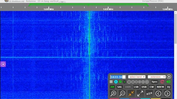Zoom out with the magnifier minus icon
Image resolution: width=177 pixels, height=99 pixels.
[122, 94]
